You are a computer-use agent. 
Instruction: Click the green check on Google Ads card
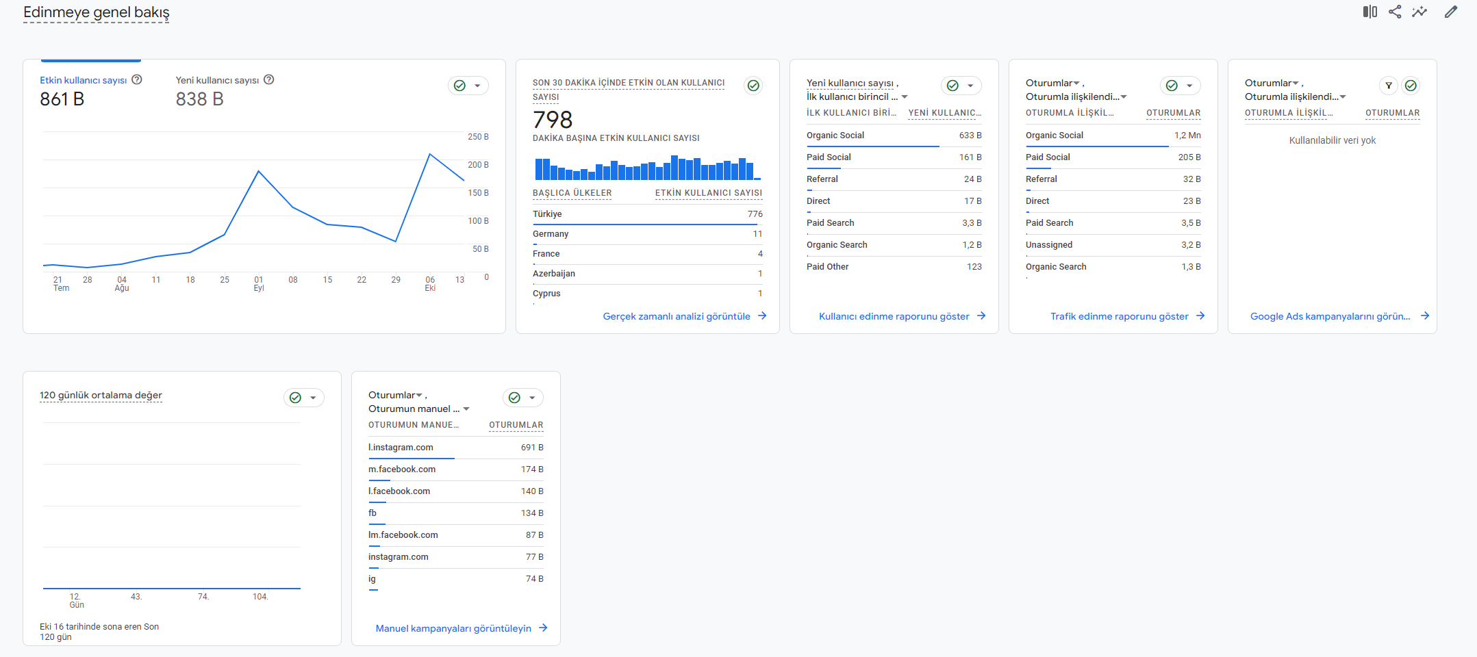pyautogui.click(x=1411, y=86)
